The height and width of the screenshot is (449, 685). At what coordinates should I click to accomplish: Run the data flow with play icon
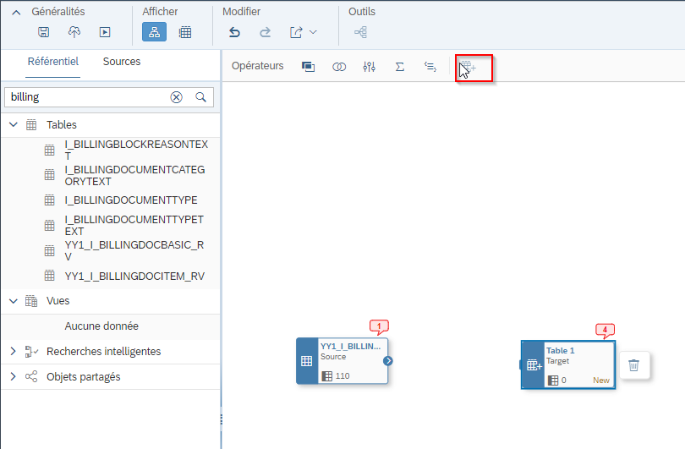[105, 32]
